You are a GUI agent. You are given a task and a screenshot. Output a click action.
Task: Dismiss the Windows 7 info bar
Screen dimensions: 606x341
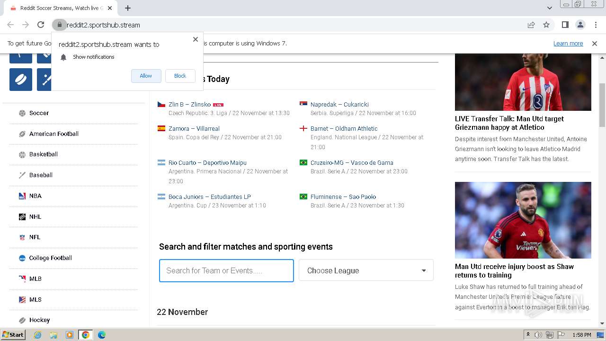point(595,44)
